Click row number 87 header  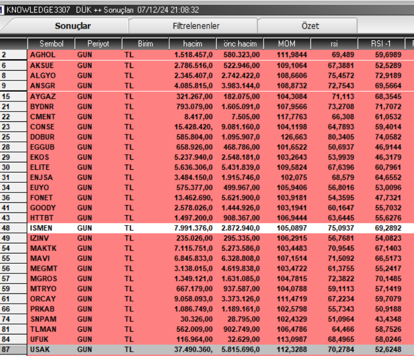click(13, 350)
